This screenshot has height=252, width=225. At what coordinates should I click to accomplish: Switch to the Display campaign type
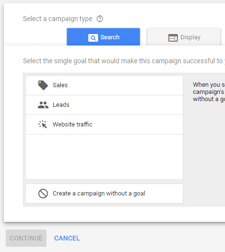click(184, 37)
